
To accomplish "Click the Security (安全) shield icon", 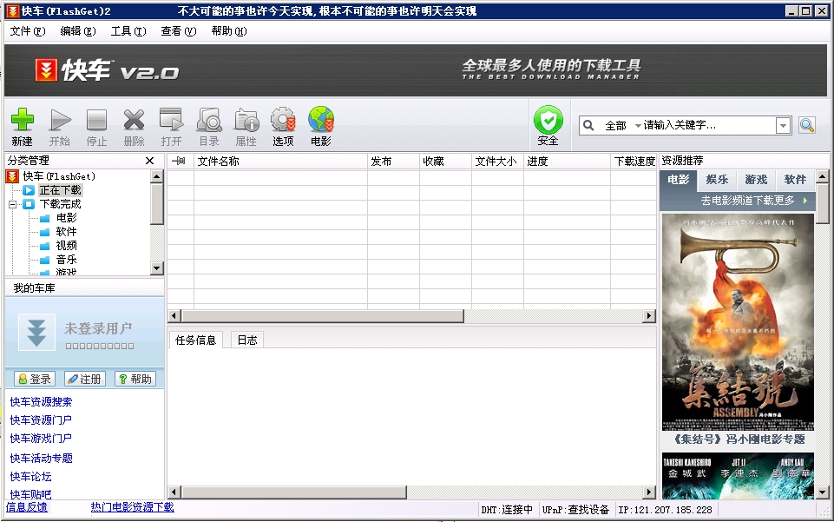I will point(548,120).
